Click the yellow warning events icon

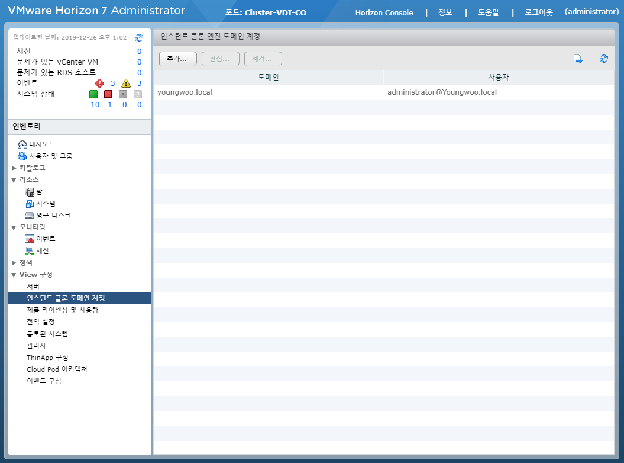coord(126,83)
